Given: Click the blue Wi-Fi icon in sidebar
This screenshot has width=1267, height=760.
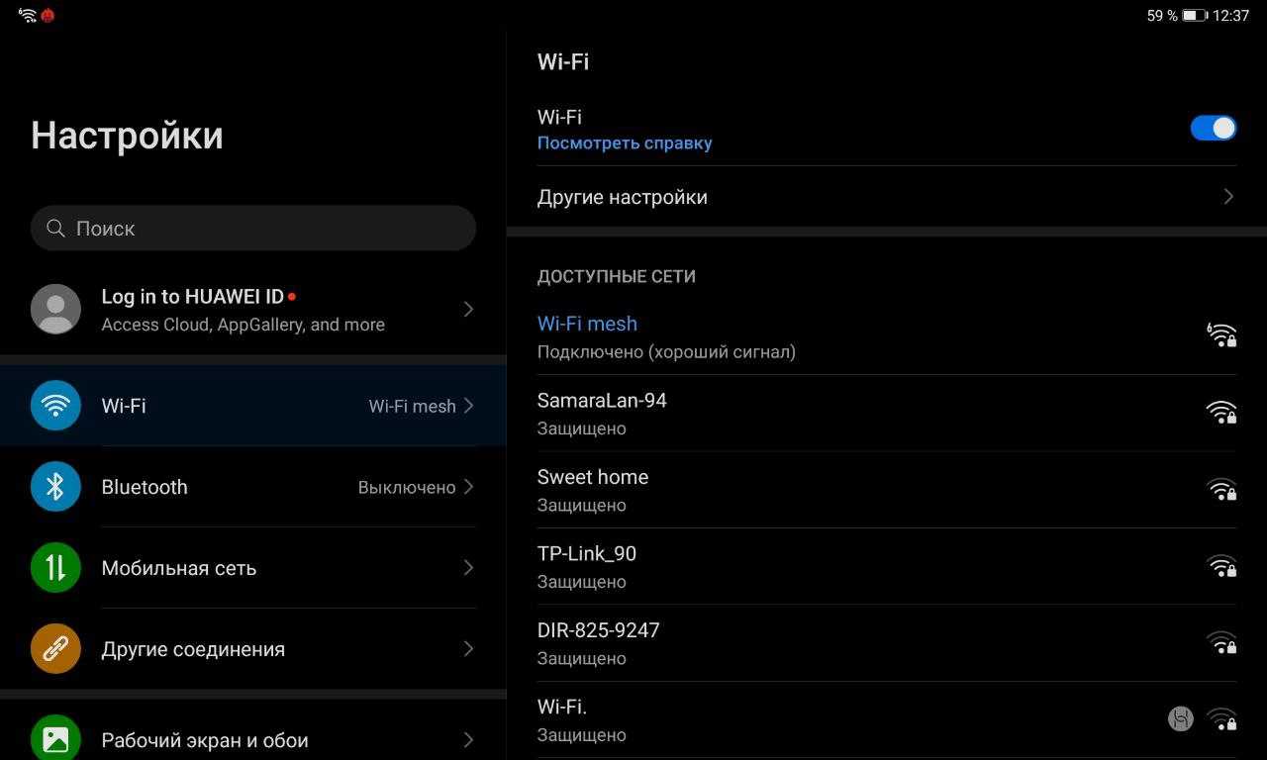Looking at the screenshot, I should (55, 406).
